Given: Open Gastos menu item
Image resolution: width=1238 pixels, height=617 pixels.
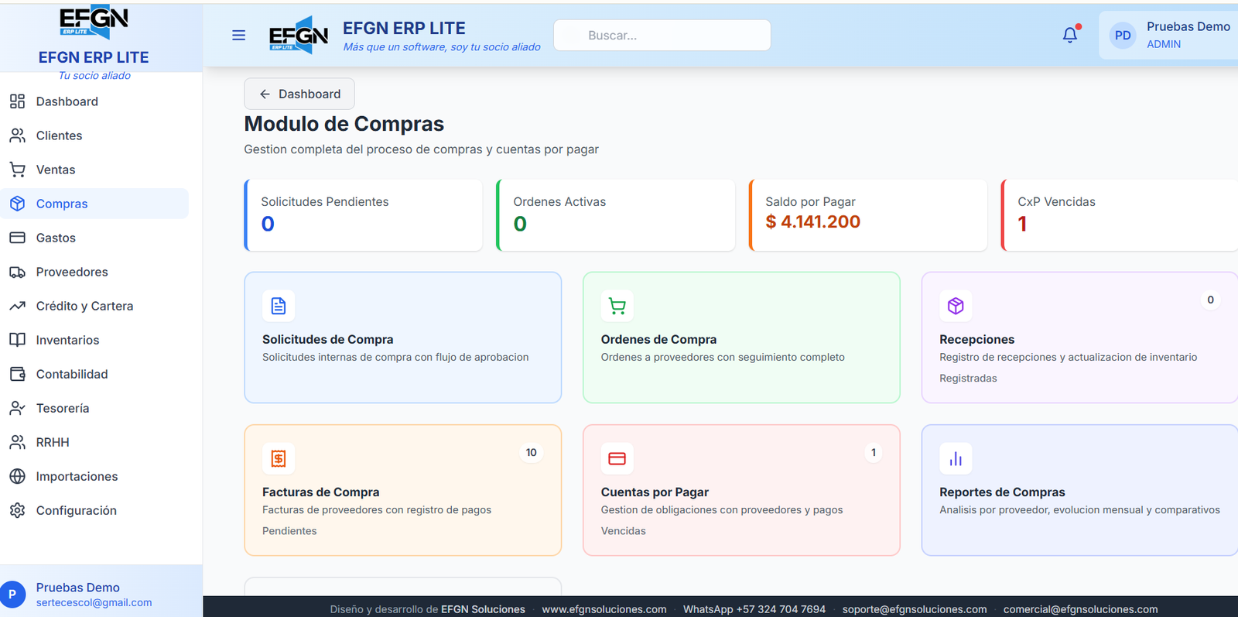Looking at the screenshot, I should point(94,238).
